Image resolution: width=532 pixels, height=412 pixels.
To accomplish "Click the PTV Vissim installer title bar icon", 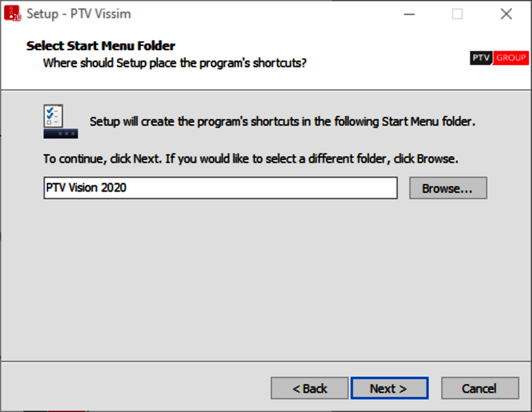I will point(12,14).
